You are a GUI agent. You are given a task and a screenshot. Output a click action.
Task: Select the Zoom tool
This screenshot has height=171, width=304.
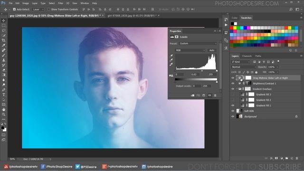(x=3, y=114)
